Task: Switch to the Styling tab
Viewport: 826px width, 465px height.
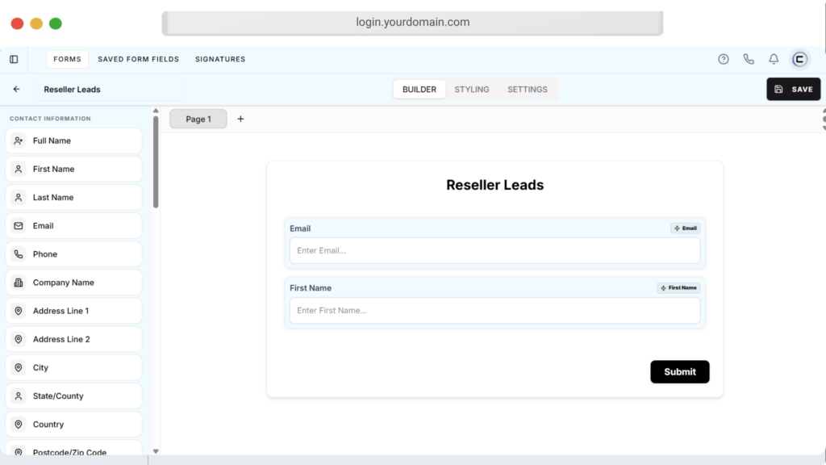Action: 472,90
